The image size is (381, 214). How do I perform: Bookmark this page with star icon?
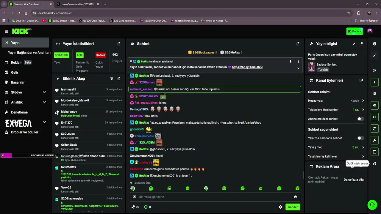point(349,13)
